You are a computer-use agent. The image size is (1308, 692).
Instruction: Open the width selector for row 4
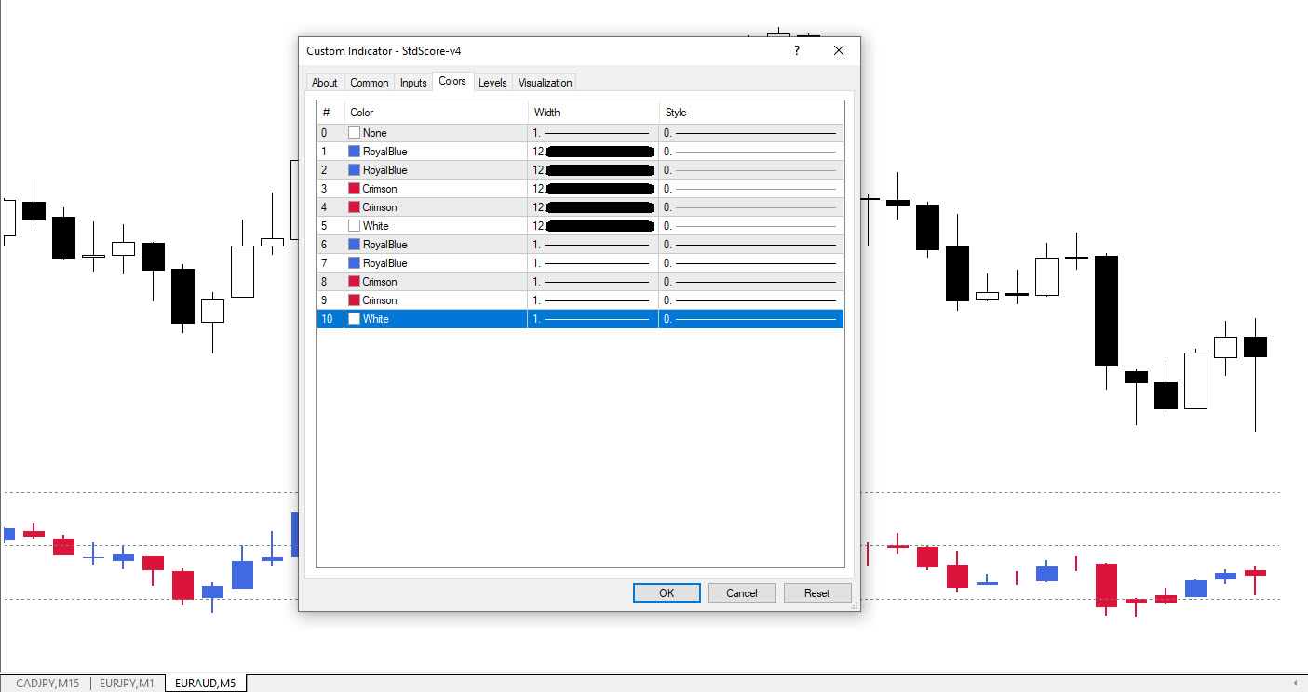pos(593,207)
